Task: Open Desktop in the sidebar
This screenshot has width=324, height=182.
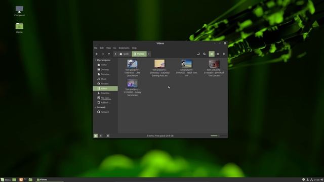Action: [105, 70]
